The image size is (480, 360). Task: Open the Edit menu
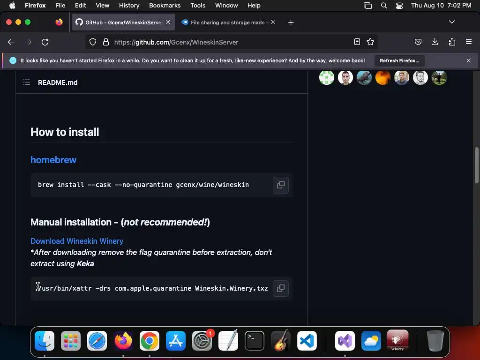tap(80, 5)
